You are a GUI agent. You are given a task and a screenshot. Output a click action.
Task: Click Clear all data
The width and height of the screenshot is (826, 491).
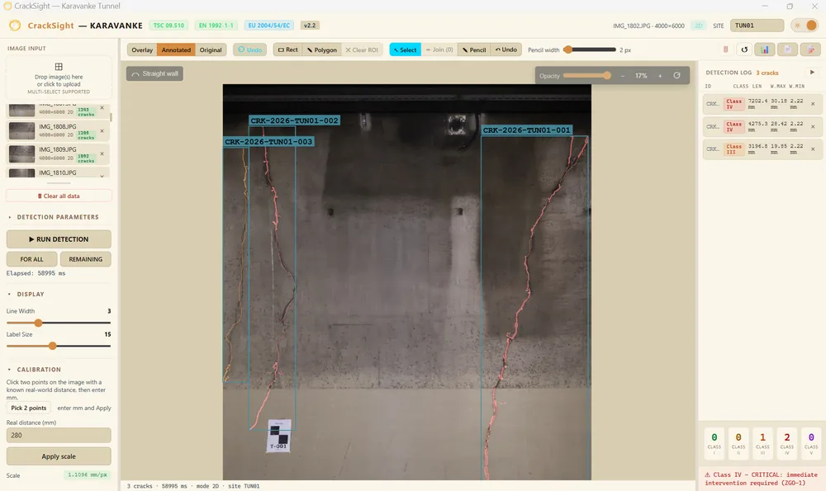(59, 196)
